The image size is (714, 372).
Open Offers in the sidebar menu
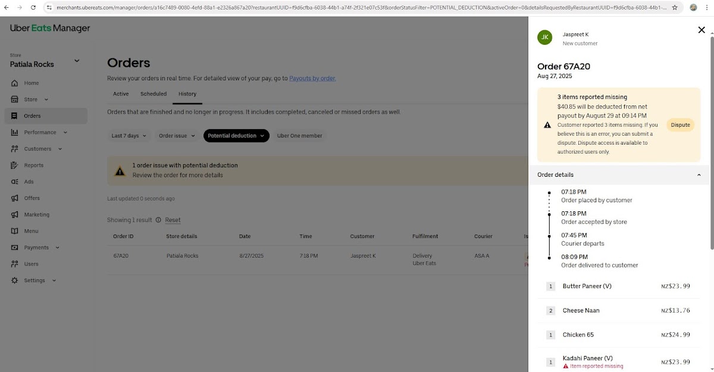pos(46,198)
